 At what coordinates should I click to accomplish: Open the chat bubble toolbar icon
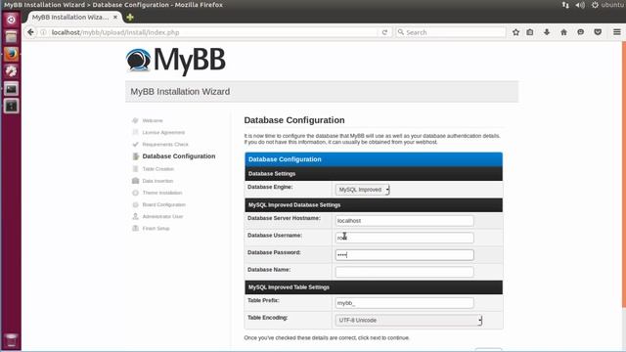pyautogui.click(x=580, y=32)
